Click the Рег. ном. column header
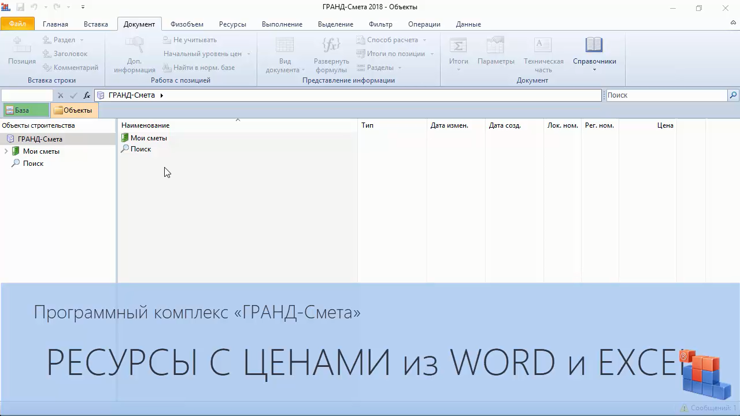Image resolution: width=740 pixels, height=416 pixels. [x=600, y=125]
